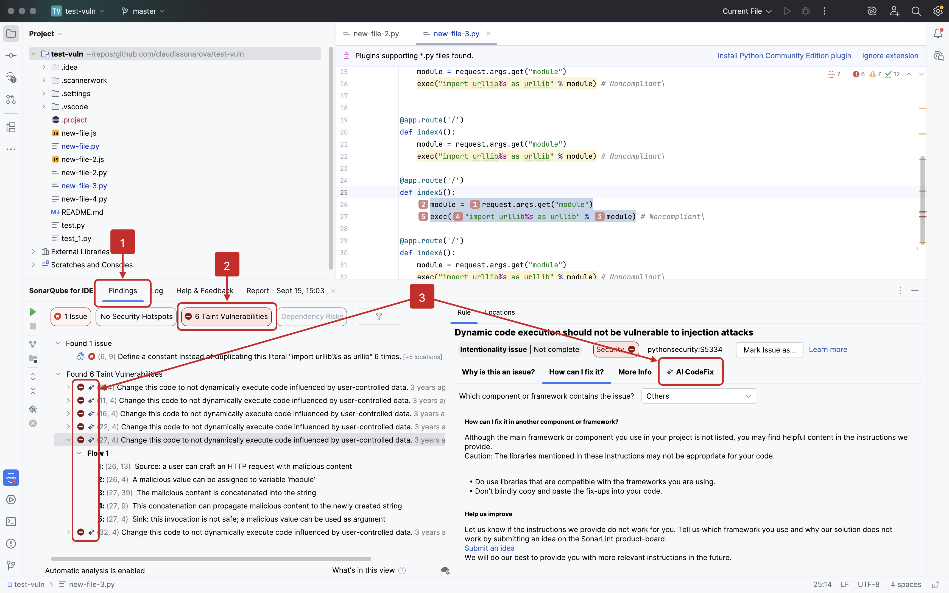Screen dimensions: 949x593
Task: Toggle the 6 Taint Vulnerabilities filter
Action: [x=227, y=317]
